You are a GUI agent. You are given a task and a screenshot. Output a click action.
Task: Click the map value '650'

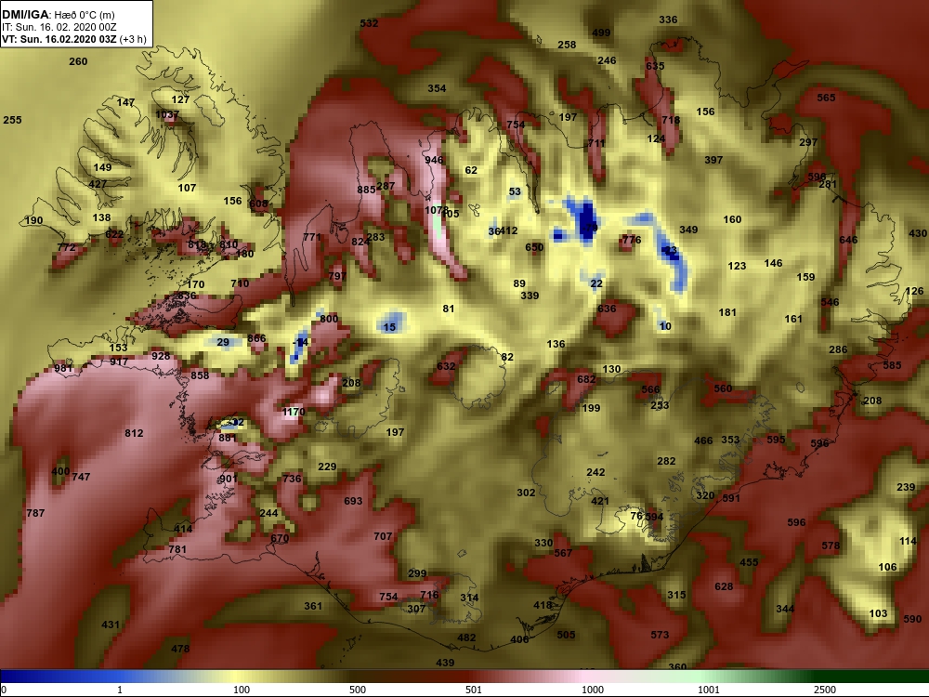point(534,247)
